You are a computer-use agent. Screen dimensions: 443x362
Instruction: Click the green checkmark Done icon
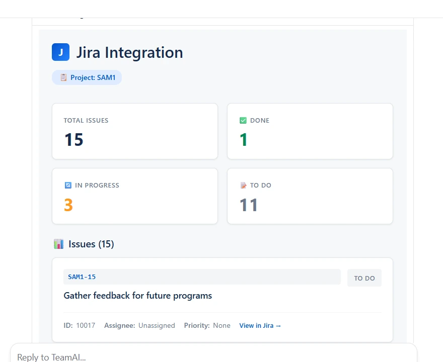[243, 121]
